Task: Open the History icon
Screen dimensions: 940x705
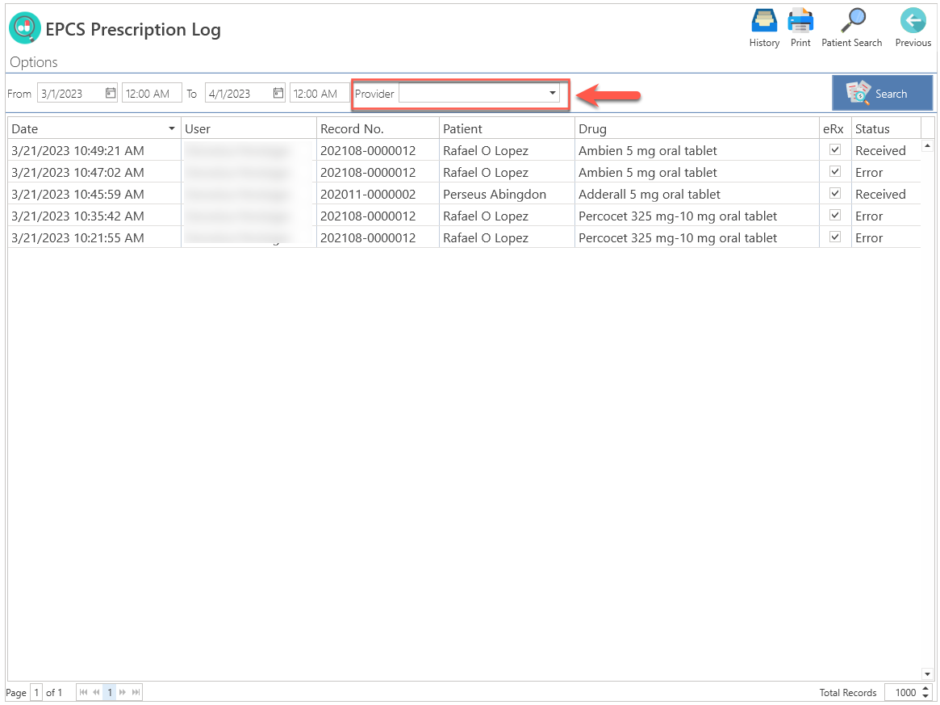Action: pyautogui.click(x=764, y=21)
